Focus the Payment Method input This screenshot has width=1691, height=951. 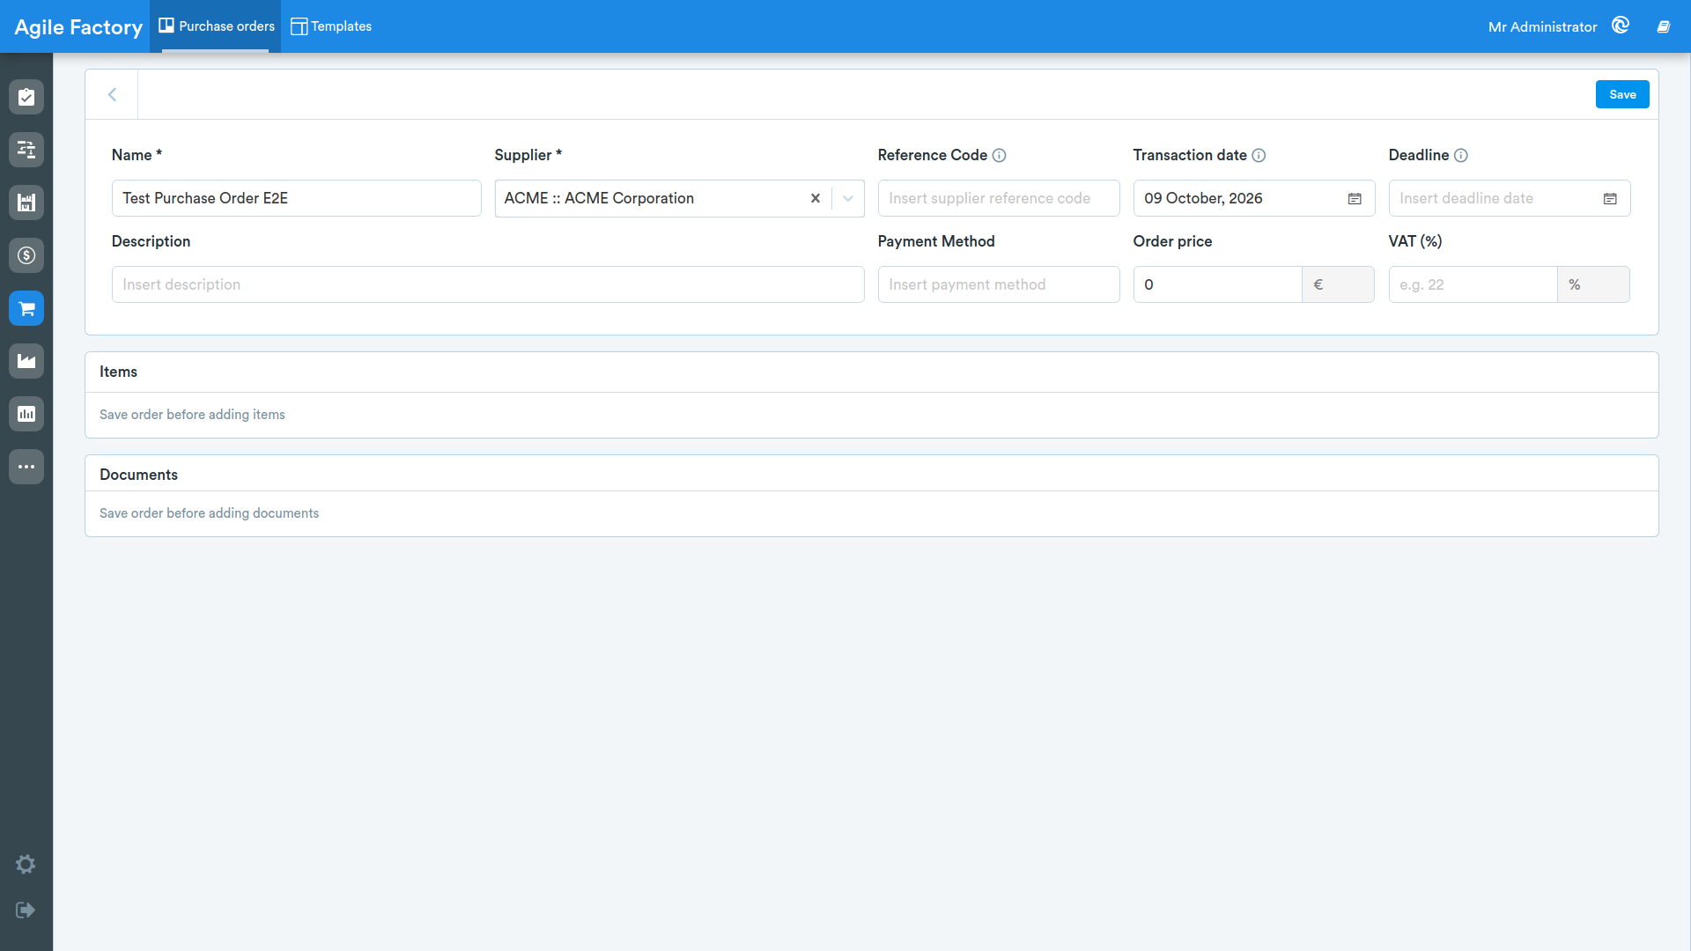[999, 284]
